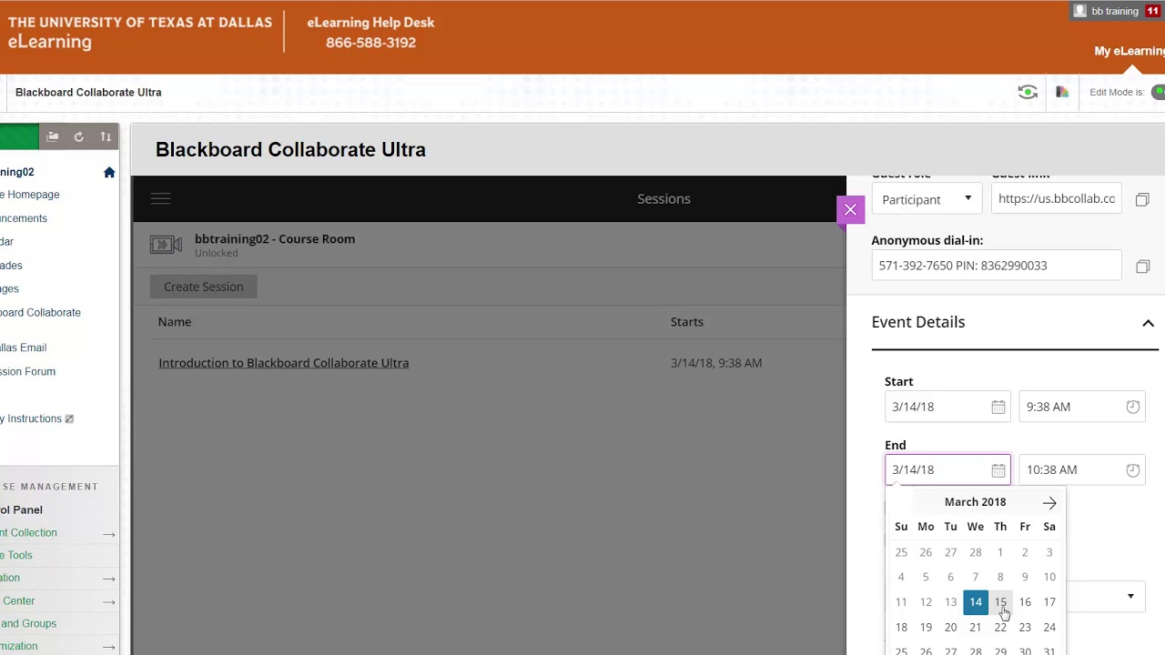Open Homepage in the course menu
This screenshot has height=655, width=1165.
click(x=30, y=195)
